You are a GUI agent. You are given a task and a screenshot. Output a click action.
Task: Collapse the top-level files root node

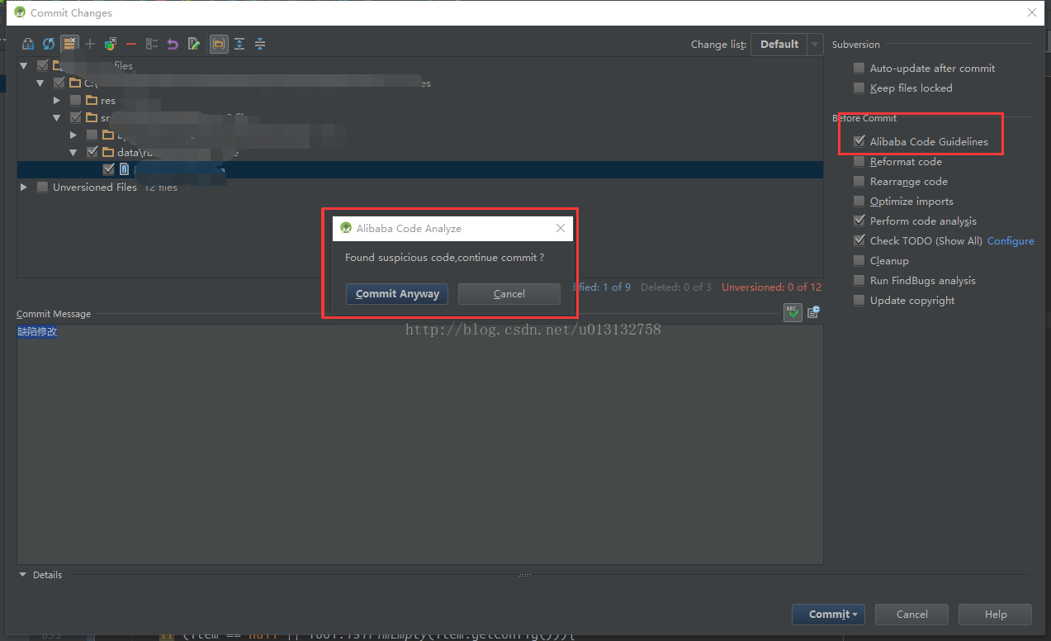24,65
